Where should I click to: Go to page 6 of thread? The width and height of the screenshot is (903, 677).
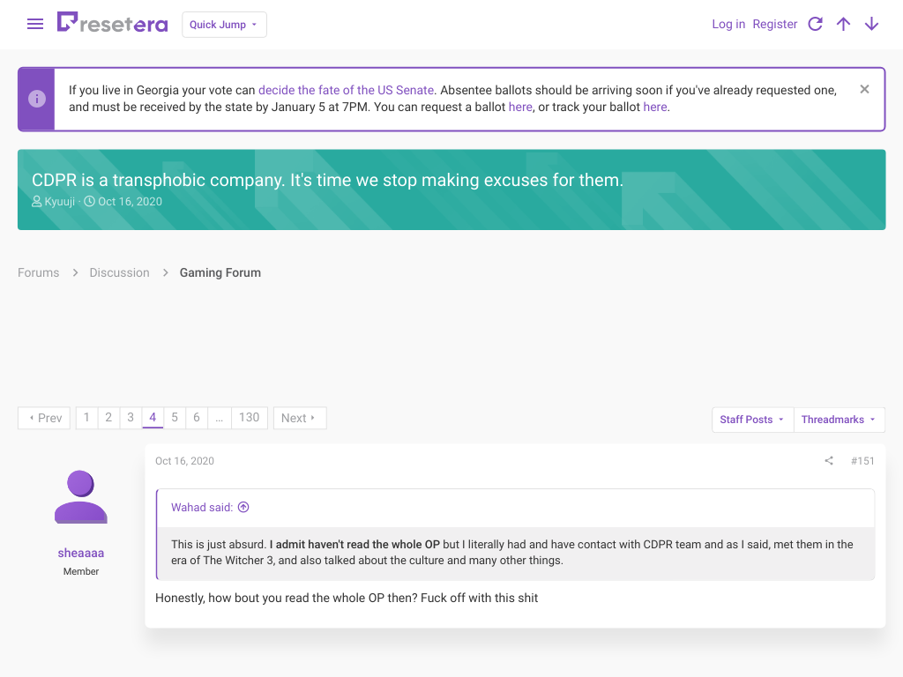197,417
